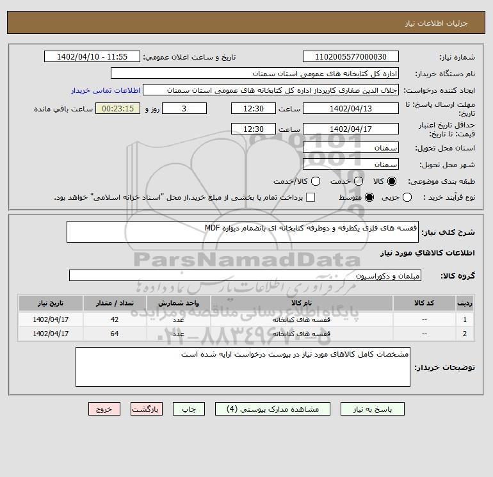The width and height of the screenshot is (493, 477).
Task: Select the جزیی purchase type radio
Action: (x=407, y=197)
